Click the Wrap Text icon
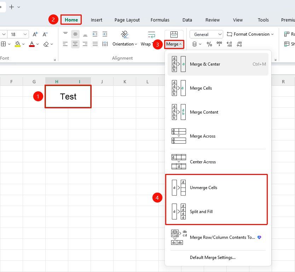Viewport: 295px width, 272px height. 151,35
